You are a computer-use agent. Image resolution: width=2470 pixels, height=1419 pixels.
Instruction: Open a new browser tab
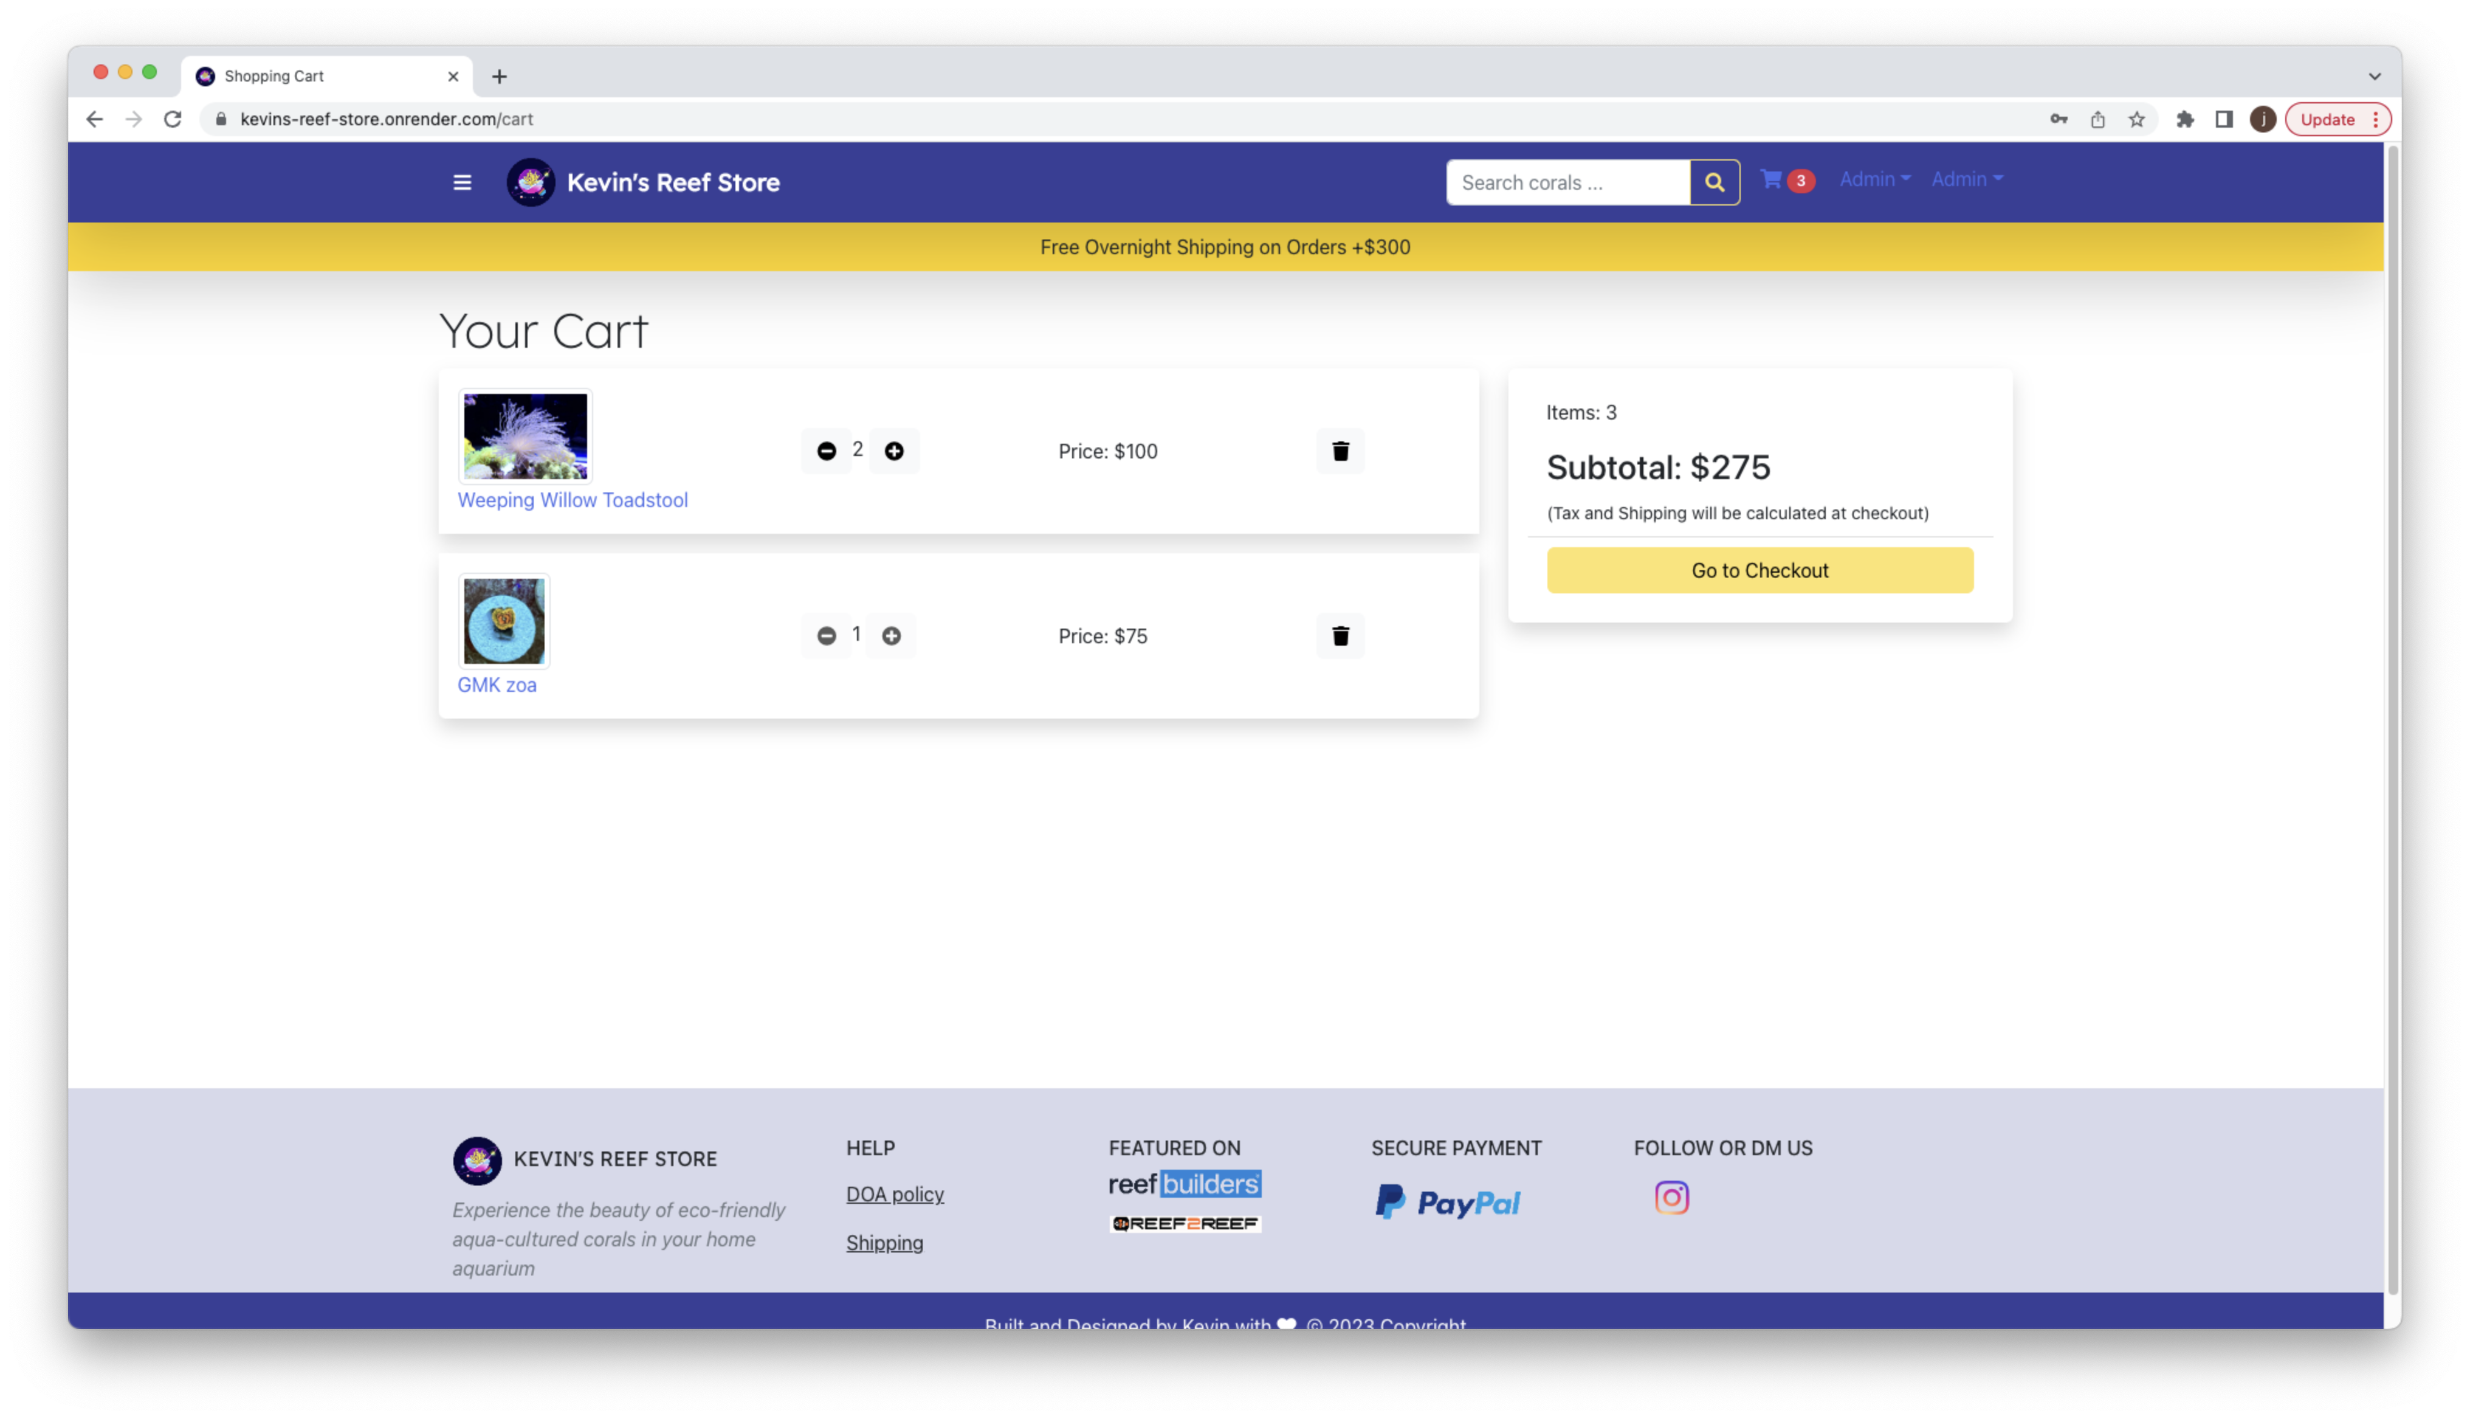tap(498, 76)
